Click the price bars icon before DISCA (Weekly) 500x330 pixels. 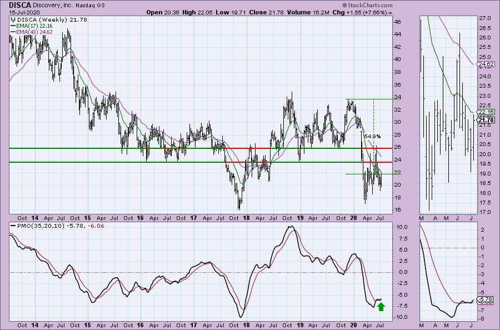(13, 20)
